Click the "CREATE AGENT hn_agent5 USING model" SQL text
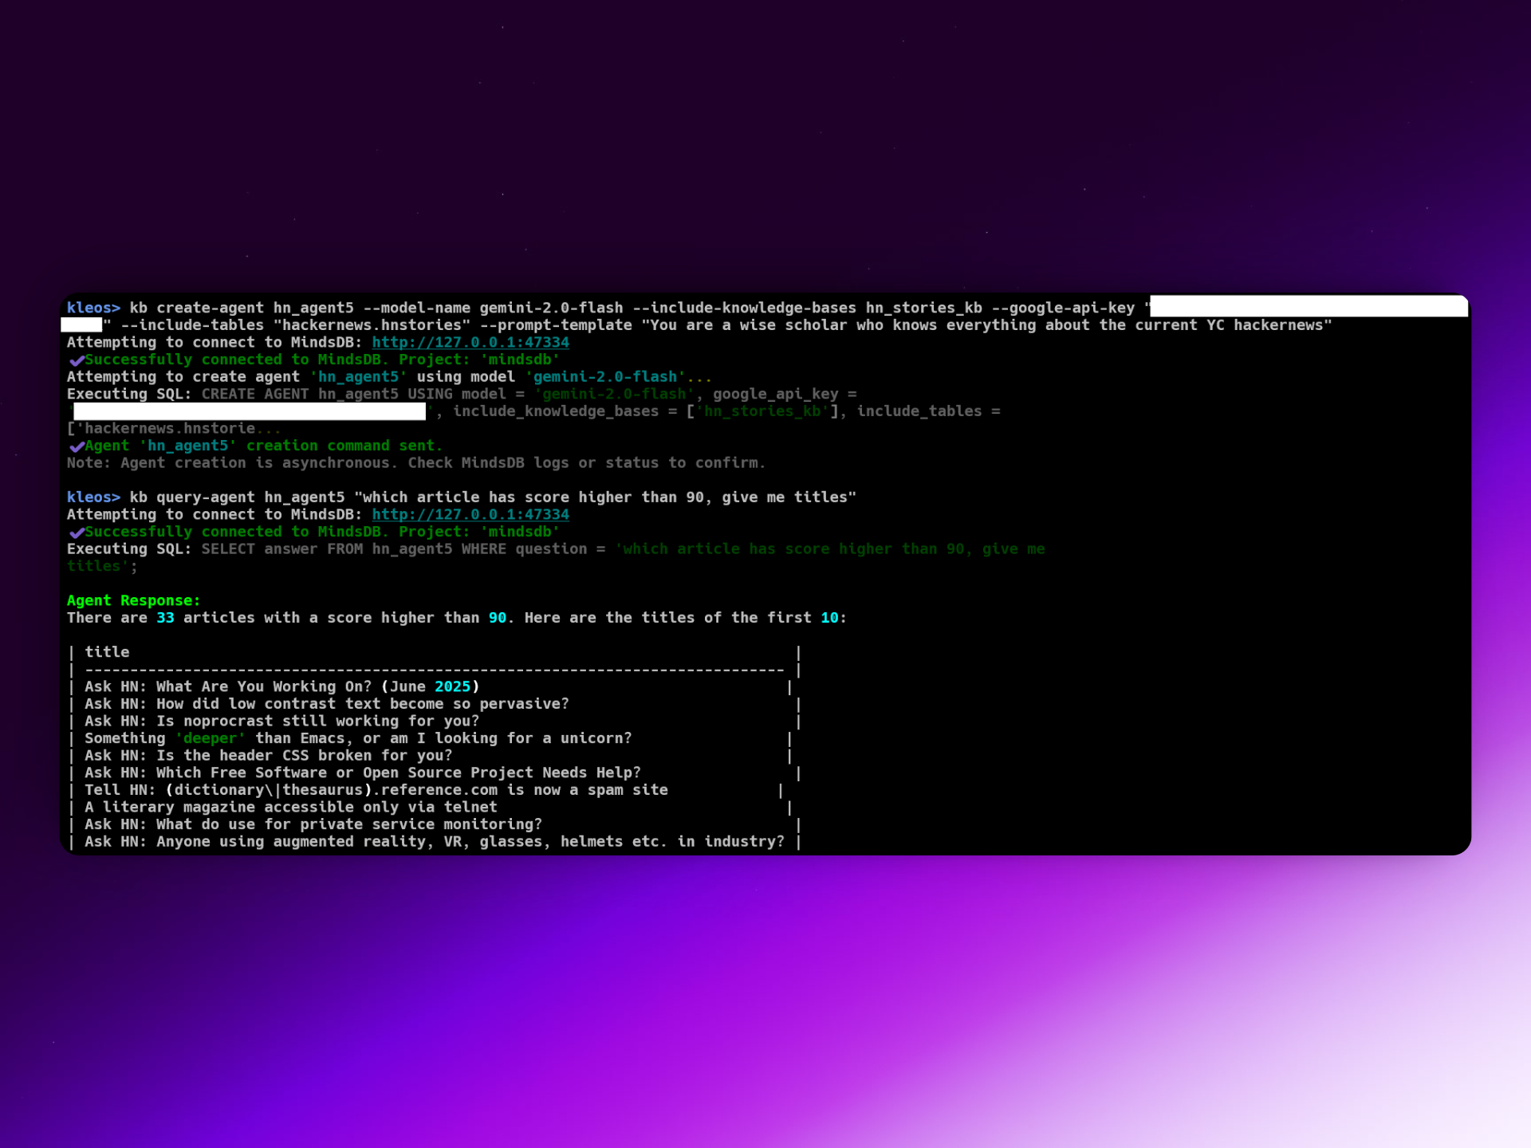This screenshot has height=1148, width=1531. 353,395
